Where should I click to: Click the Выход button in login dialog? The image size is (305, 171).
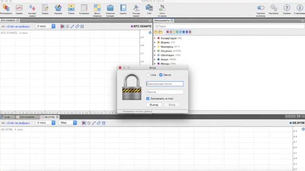point(154,105)
